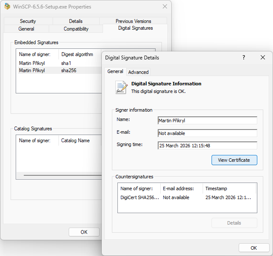Image resolution: width=273 pixels, height=256 pixels.
Task: Click OK in the Properties window
Action: point(84,232)
